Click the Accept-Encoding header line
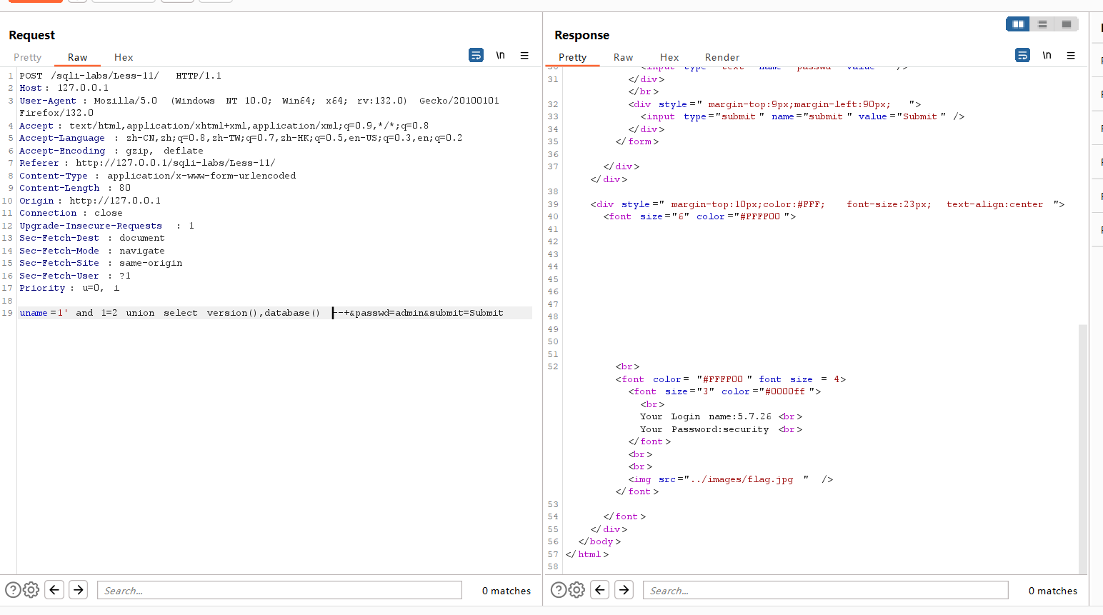 point(111,151)
